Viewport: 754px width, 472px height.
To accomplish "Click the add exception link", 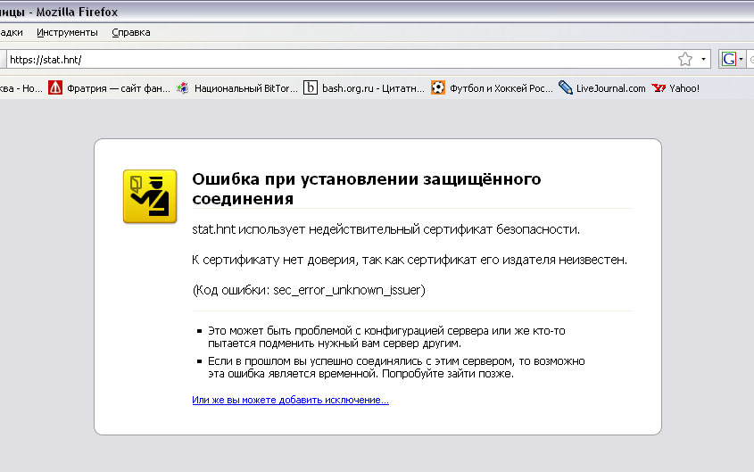I will [x=290, y=401].
